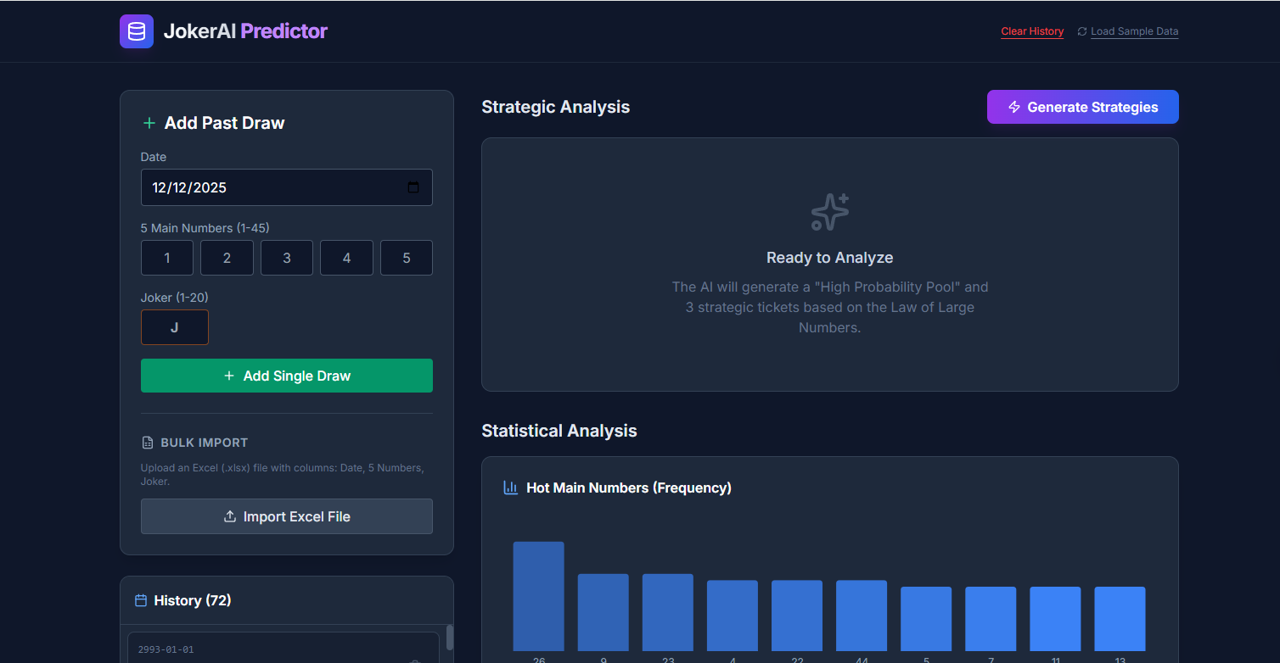
Task: Focus the Date input field
Action: (272, 187)
